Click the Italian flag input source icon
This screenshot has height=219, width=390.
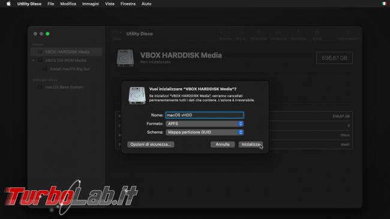pos(384,4)
